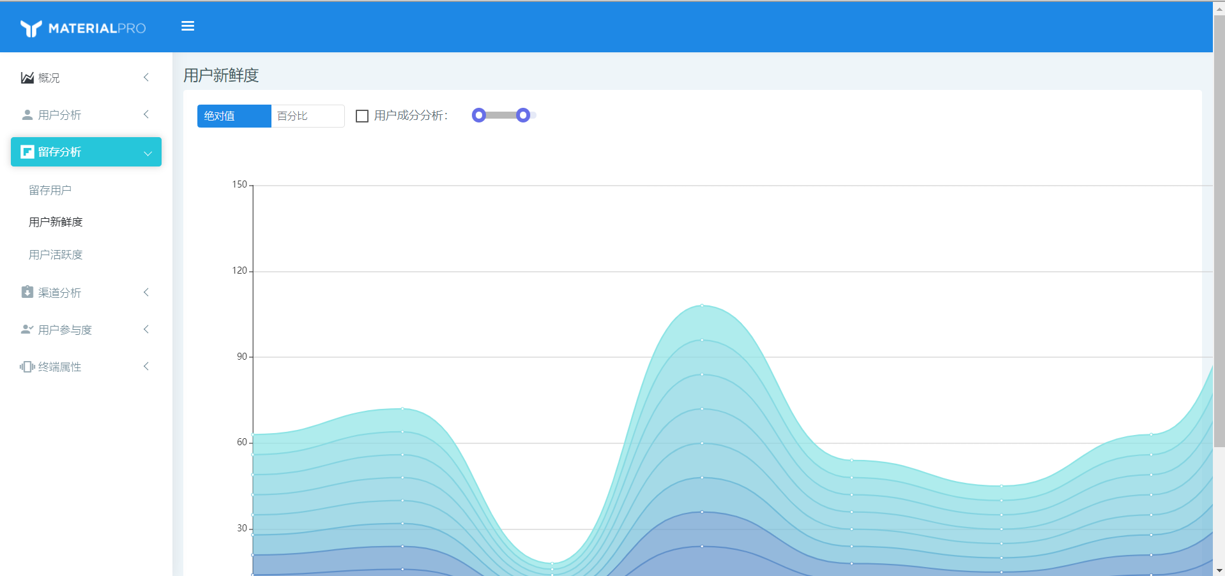1225x576 pixels.
Task: Open the 终端属性 menu item
Action: (86, 366)
